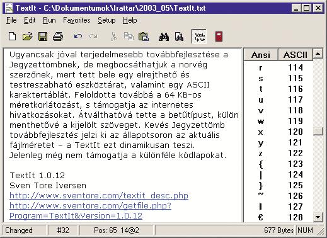Click the New document icon
The height and width of the screenshot is (238, 327).
pyautogui.click(x=12, y=37)
